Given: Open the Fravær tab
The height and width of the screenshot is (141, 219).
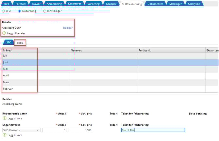Looking at the screenshot, I should (36, 4).
